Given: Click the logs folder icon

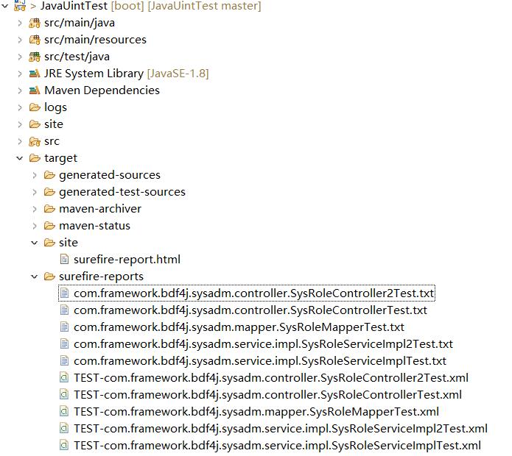Looking at the screenshot, I should click(x=35, y=107).
